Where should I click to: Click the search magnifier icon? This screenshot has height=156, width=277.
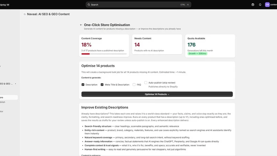click(x=89, y=5)
